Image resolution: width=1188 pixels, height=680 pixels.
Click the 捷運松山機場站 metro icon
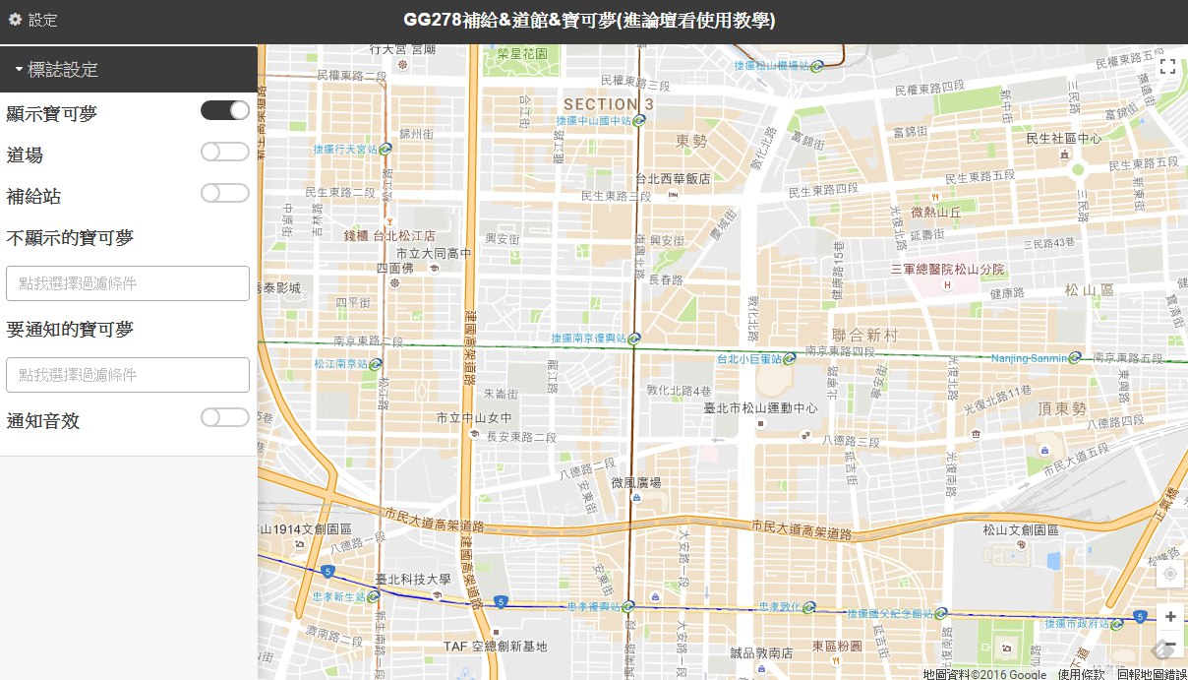[x=816, y=66]
